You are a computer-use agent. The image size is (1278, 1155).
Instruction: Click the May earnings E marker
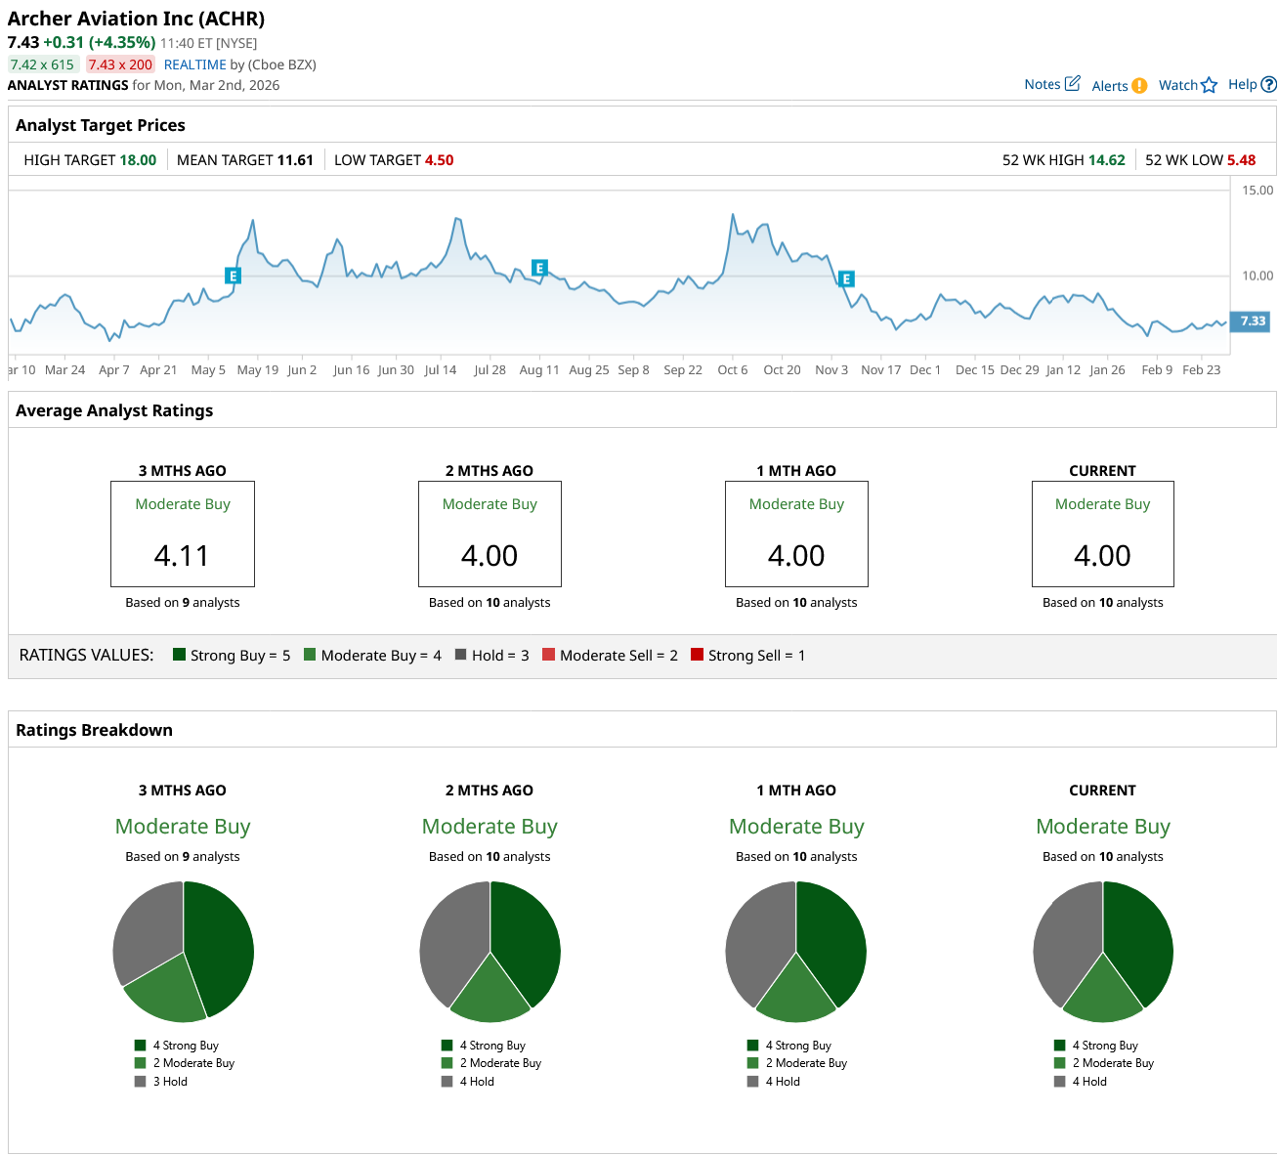233,276
